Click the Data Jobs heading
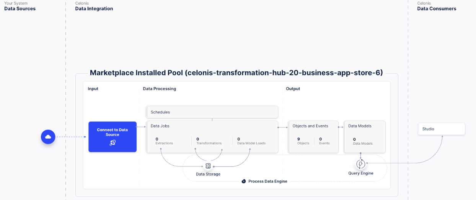476x200 pixels. [160, 126]
